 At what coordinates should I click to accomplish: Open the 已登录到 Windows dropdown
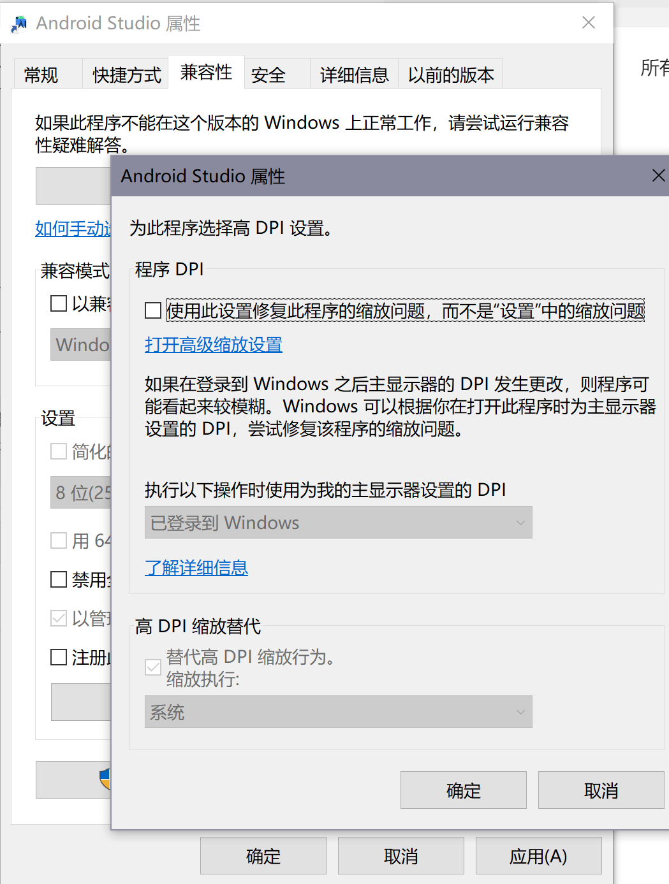[339, 523]
